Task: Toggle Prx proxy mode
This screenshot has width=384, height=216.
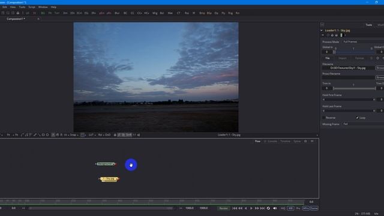Action: coord(298,208)
